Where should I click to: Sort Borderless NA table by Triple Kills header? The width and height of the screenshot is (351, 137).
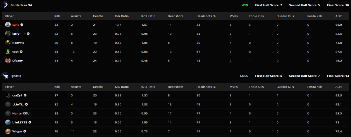(256, 16)
